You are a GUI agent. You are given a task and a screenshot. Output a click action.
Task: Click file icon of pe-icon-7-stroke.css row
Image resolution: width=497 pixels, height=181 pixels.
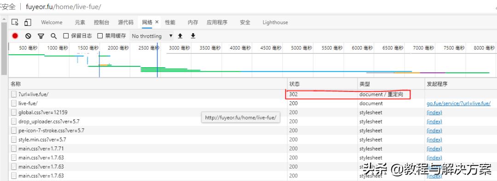[14, 130]
